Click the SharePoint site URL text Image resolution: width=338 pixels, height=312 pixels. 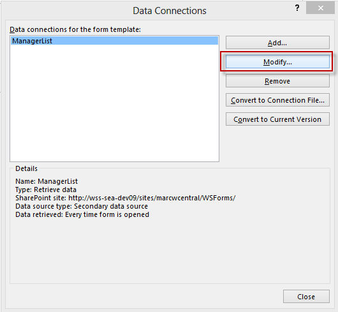pos(152,198)
